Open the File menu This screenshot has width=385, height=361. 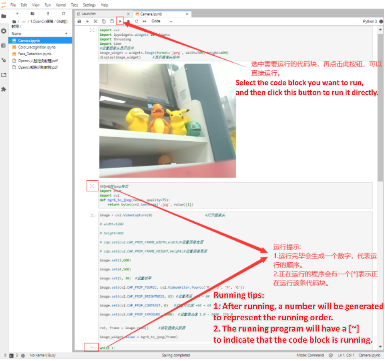click(13, 5)
